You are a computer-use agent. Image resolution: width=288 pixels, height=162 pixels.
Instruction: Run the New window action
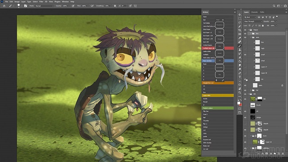[x=218, y=61]
